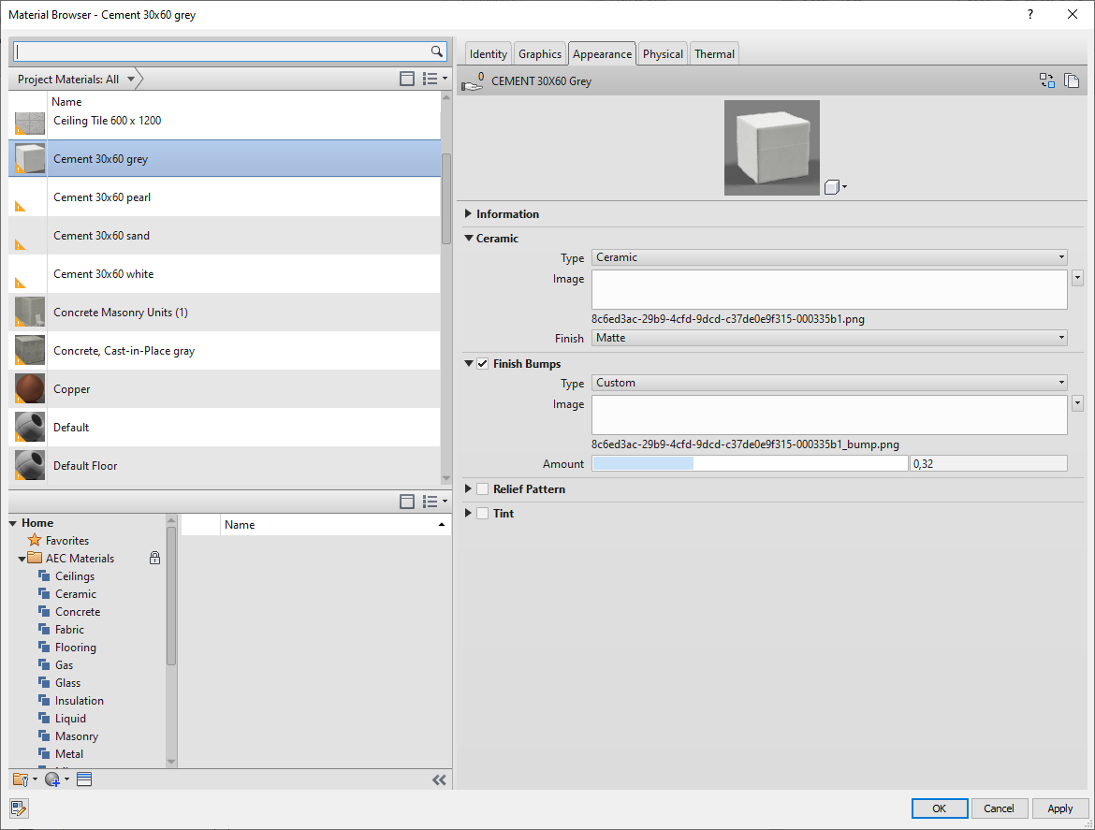Disable the Finish Bumps checkbox
Image resolution: width=1095 pixels, height=830 pixels.
click(x=482, y=363)
